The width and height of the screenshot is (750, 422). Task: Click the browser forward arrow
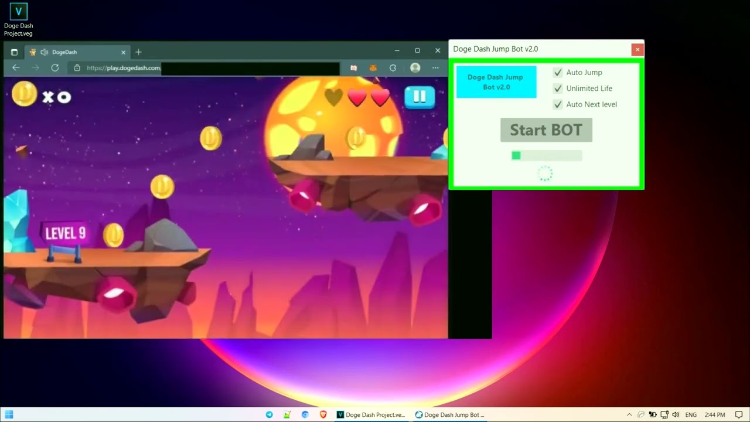point(35,68)
